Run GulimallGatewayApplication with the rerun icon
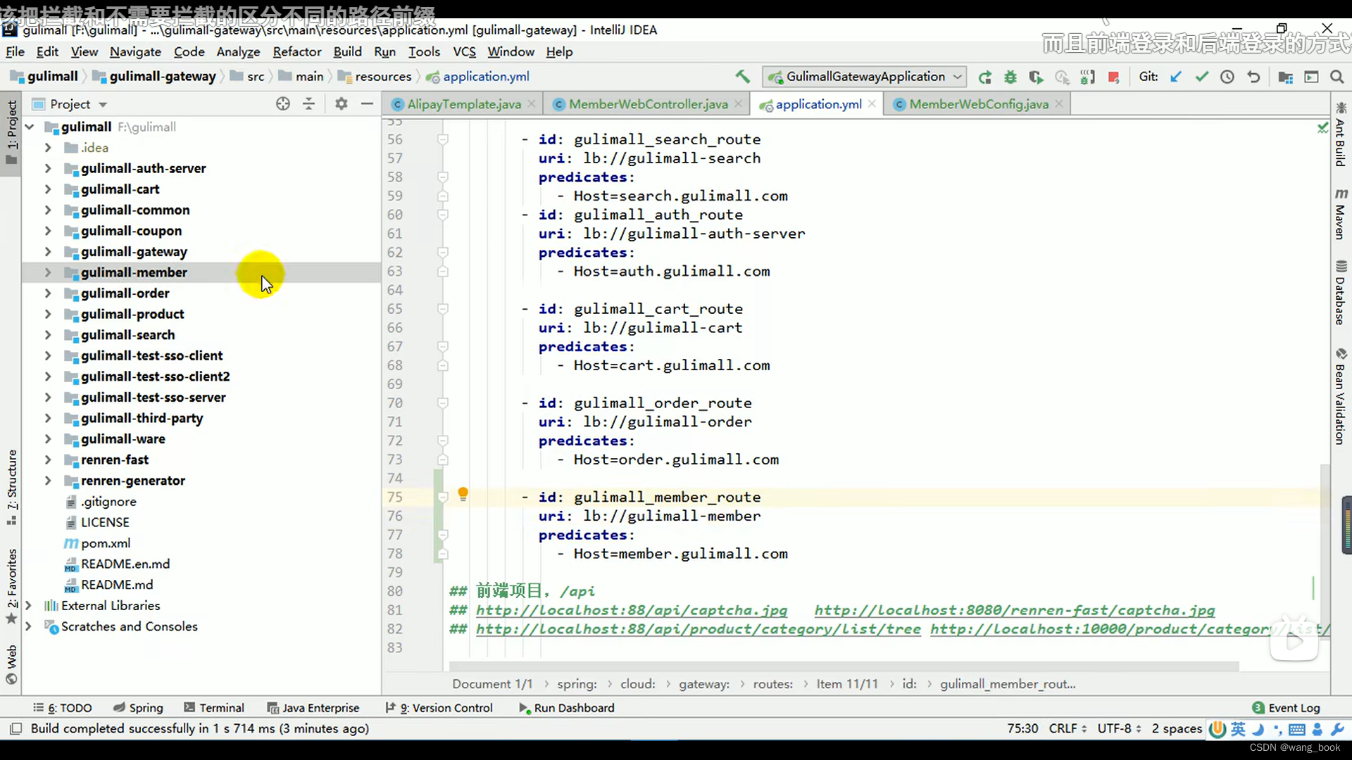 [984, 77]
